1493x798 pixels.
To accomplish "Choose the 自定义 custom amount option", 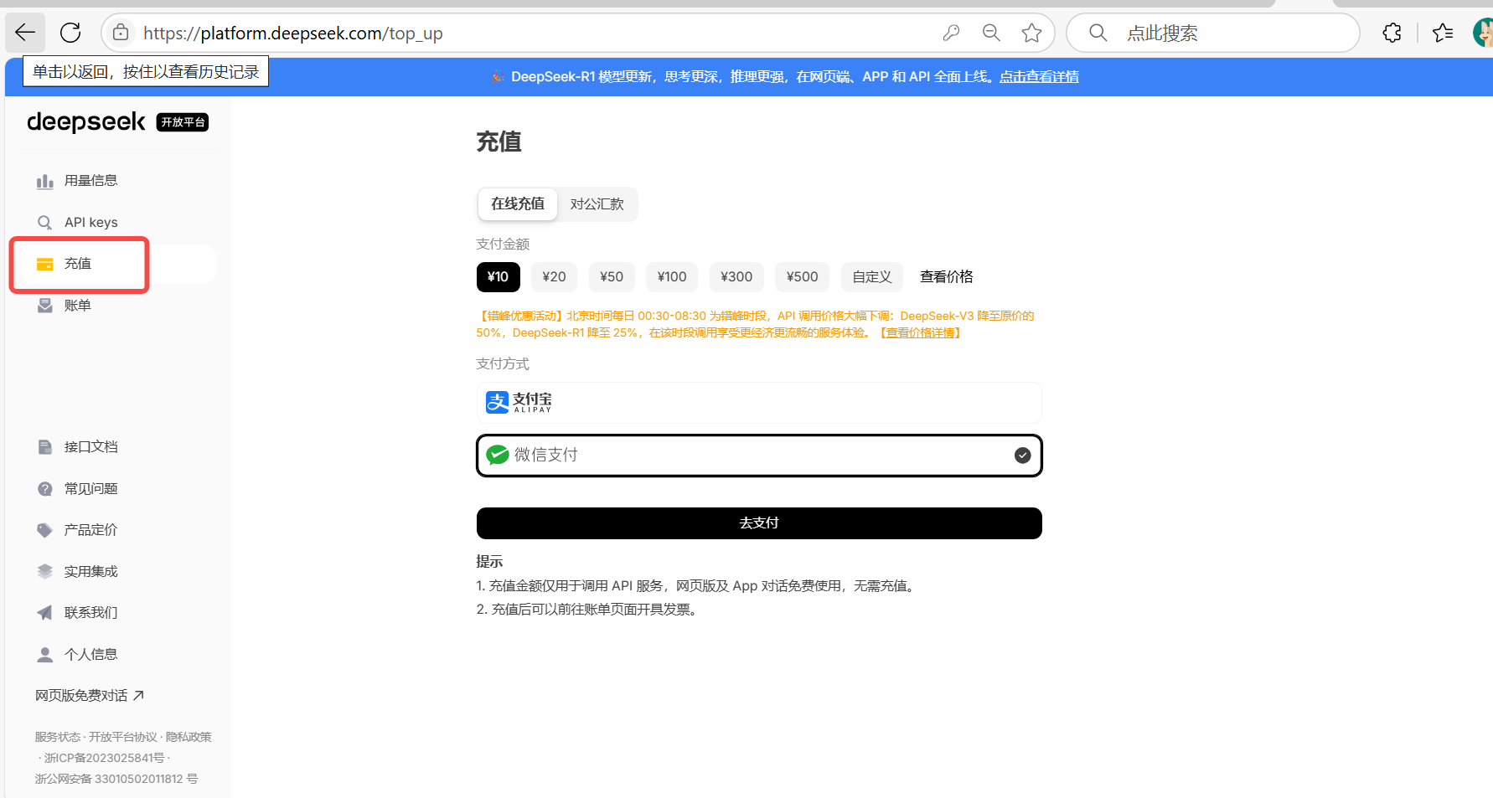I will [x=872, y=277].
